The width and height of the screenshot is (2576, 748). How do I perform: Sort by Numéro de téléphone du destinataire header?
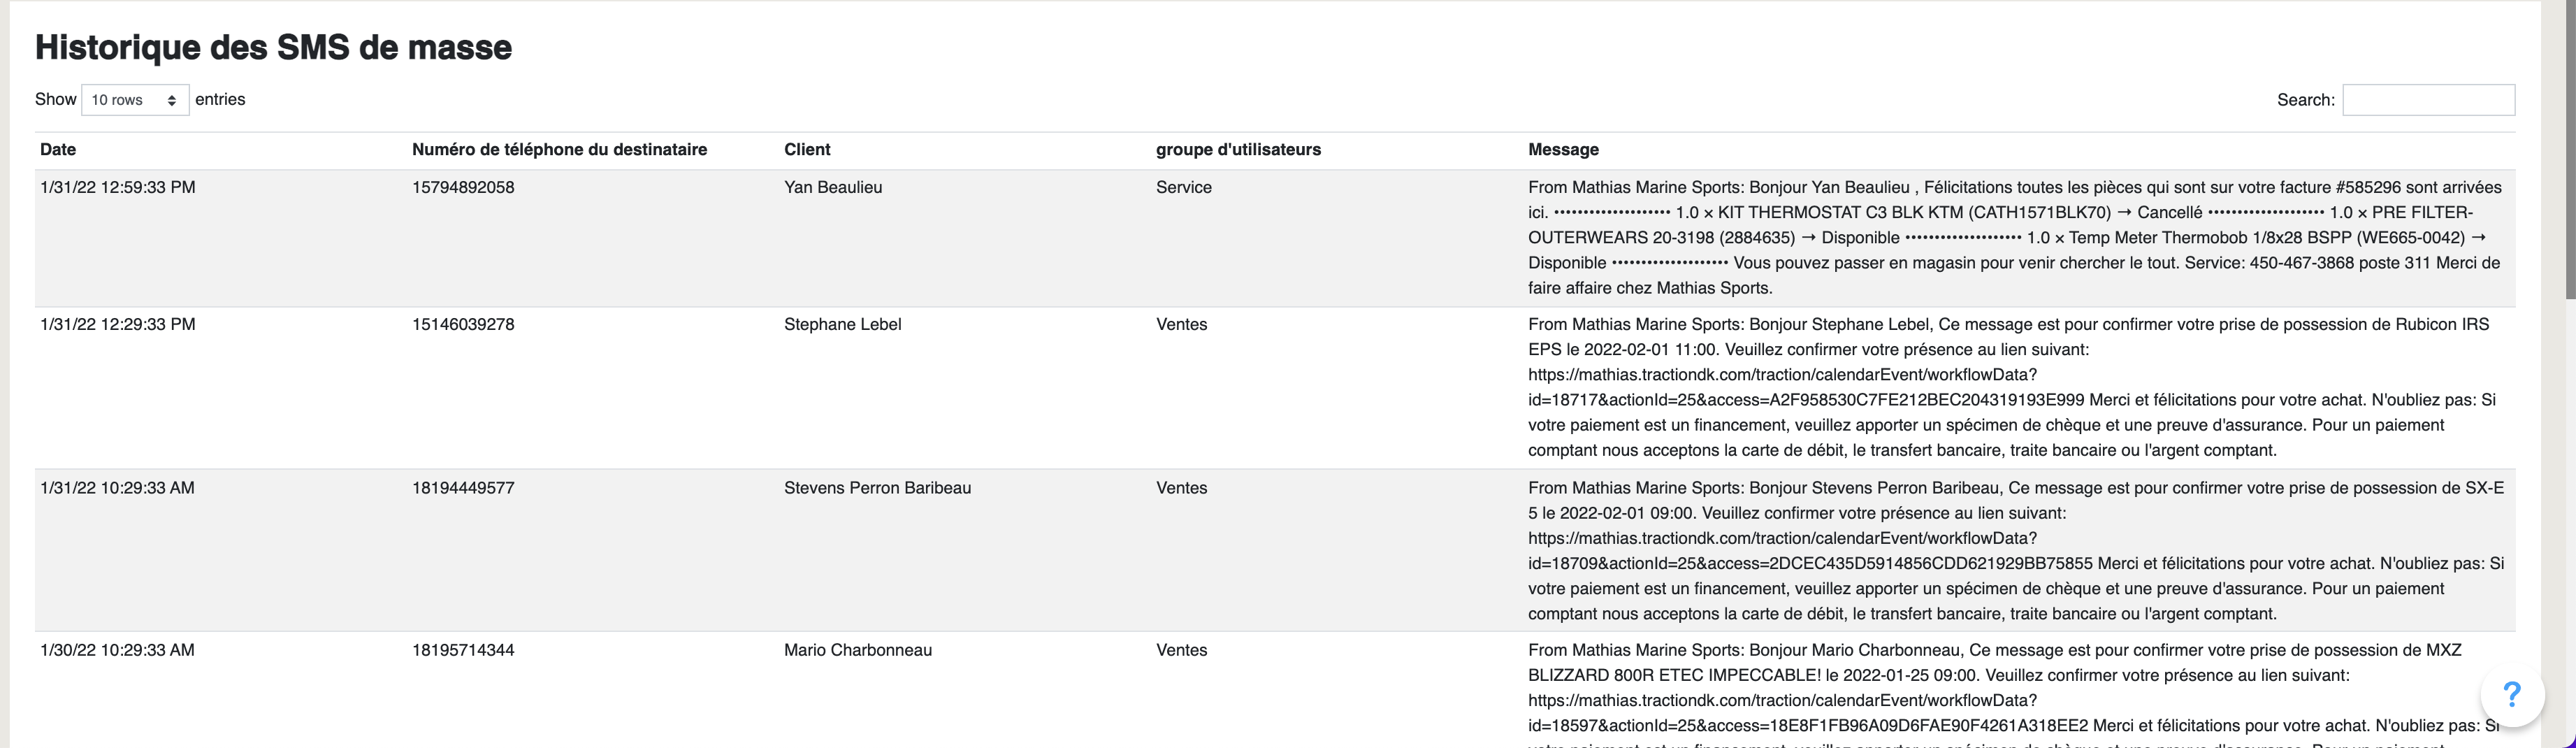pyautogui.click(x=559, y=150)
